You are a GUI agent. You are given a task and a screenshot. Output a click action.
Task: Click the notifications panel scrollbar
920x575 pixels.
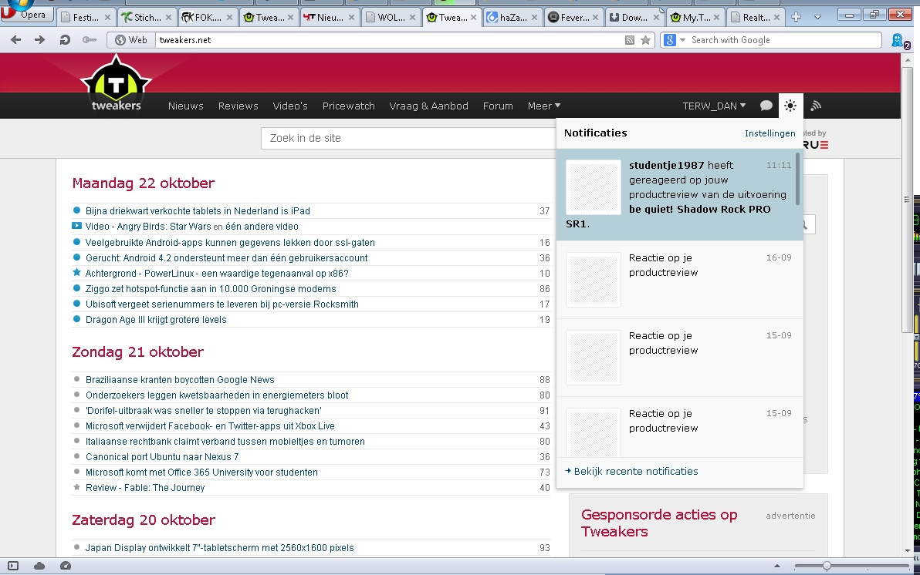pos(797,180)
